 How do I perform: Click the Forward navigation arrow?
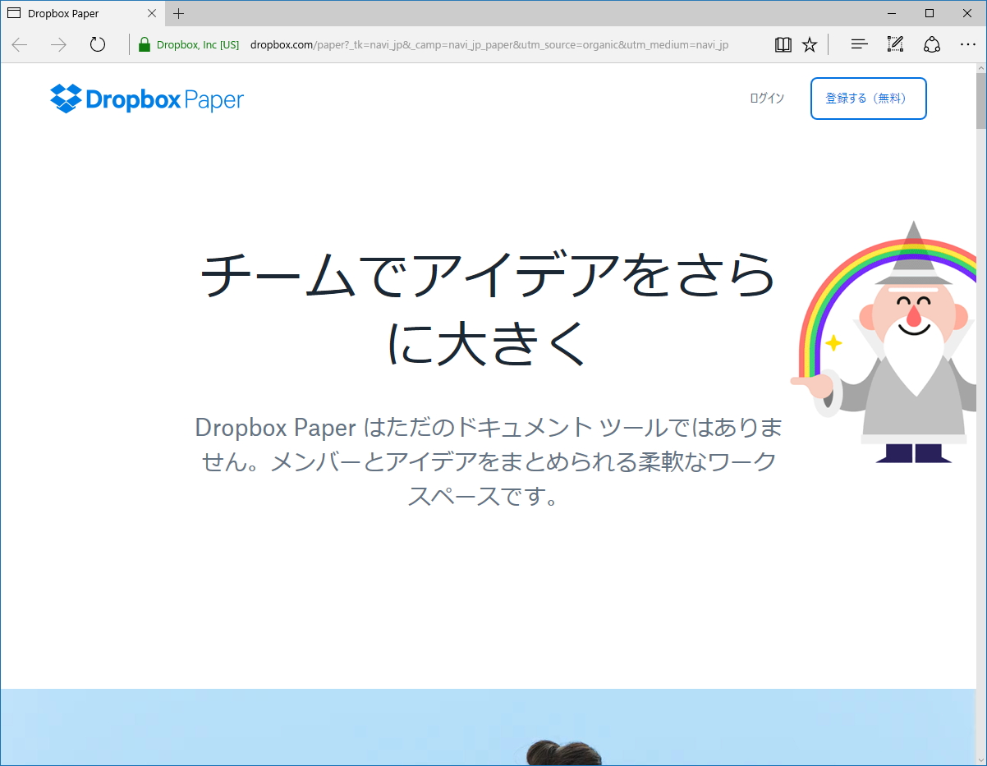click(57, 44)
